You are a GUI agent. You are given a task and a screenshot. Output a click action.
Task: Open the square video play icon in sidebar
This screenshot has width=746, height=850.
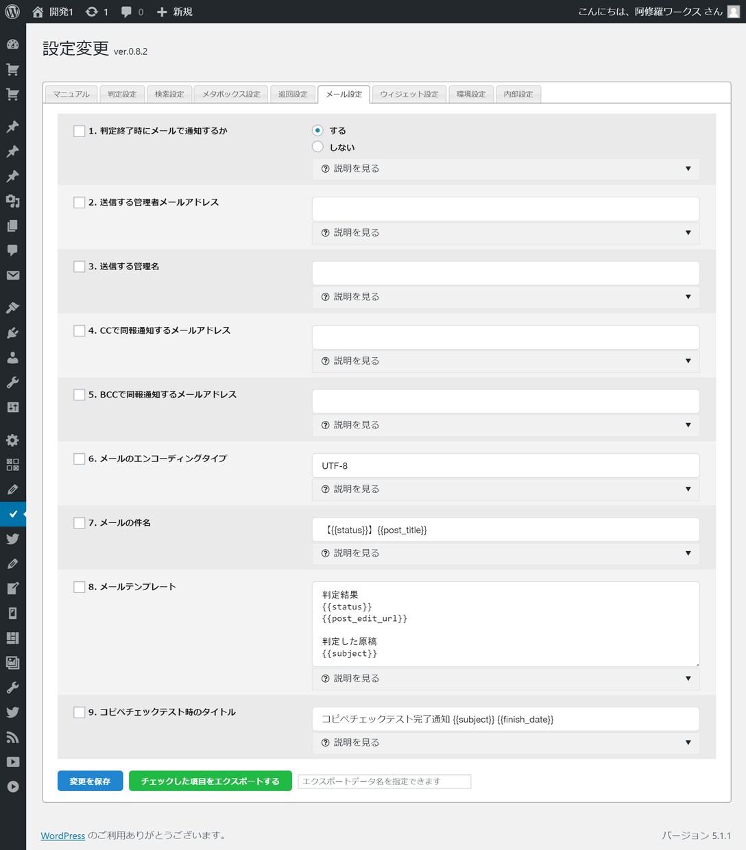(12, 762)
